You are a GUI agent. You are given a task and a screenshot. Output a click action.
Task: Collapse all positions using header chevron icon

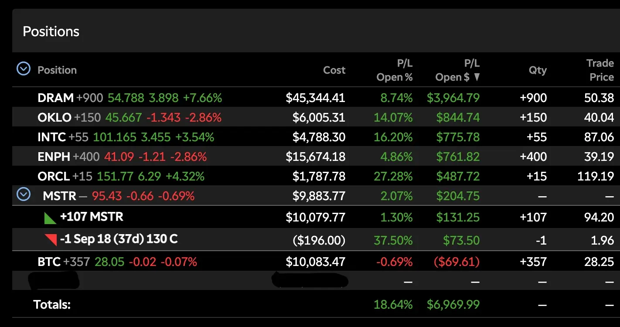click(23, 68)
